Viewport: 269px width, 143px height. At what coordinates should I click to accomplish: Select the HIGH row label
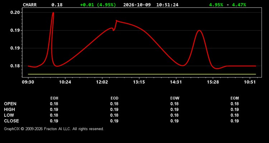pos(9,109)
